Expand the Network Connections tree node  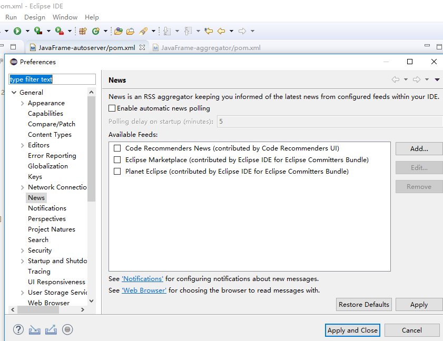tap(22, 187)
